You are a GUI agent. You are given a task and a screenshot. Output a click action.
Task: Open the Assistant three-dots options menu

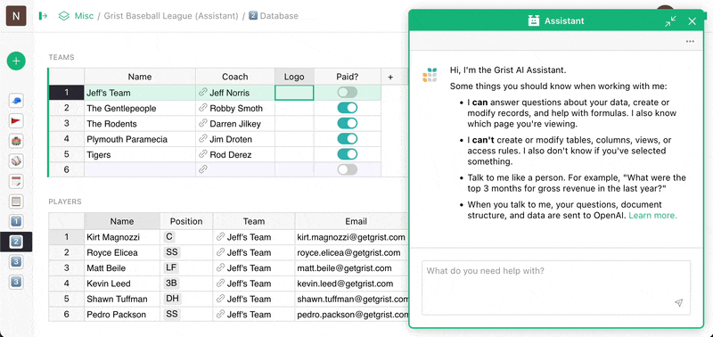click(690, 41)
